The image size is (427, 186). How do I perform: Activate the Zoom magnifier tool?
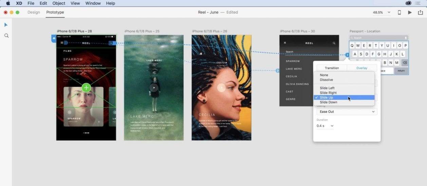(6, 36)
